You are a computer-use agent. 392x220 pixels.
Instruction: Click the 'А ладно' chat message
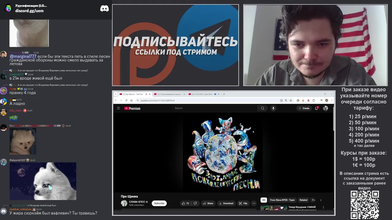pyautogui.click(x=17, y=104)
